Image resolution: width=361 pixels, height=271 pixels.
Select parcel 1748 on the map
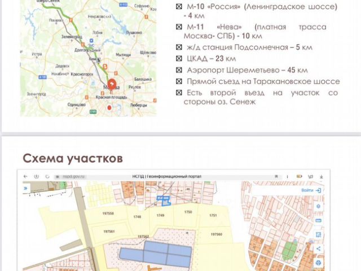(137, 217)
